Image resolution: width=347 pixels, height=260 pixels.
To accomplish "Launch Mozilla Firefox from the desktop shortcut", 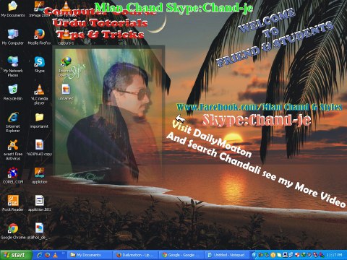I will coord(39,37).
